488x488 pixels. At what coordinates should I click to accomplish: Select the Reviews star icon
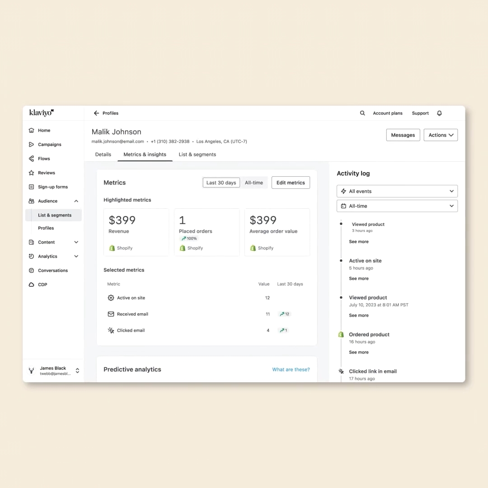[31, 173]
